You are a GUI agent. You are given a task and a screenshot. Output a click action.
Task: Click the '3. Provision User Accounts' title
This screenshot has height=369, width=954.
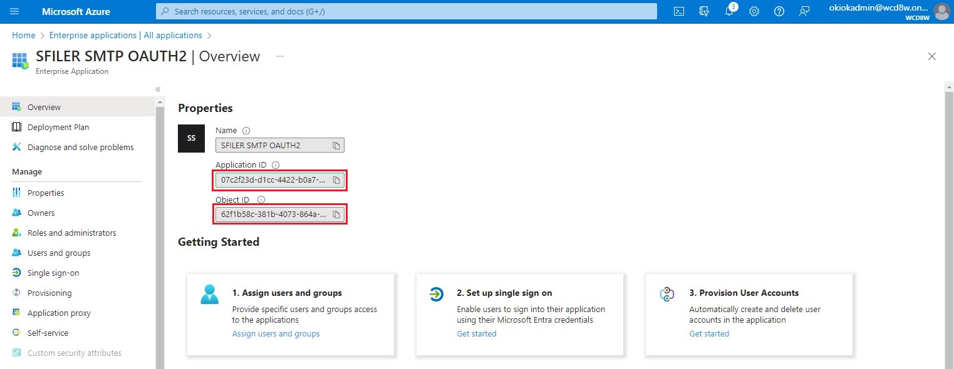click(744, 293)
